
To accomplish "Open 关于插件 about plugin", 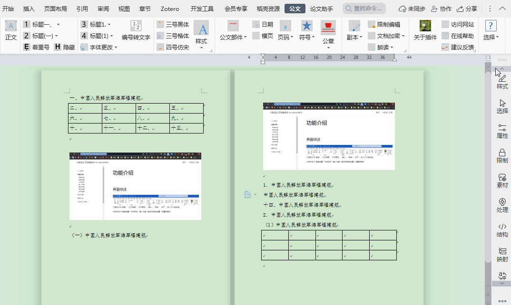I will [425, 30].
